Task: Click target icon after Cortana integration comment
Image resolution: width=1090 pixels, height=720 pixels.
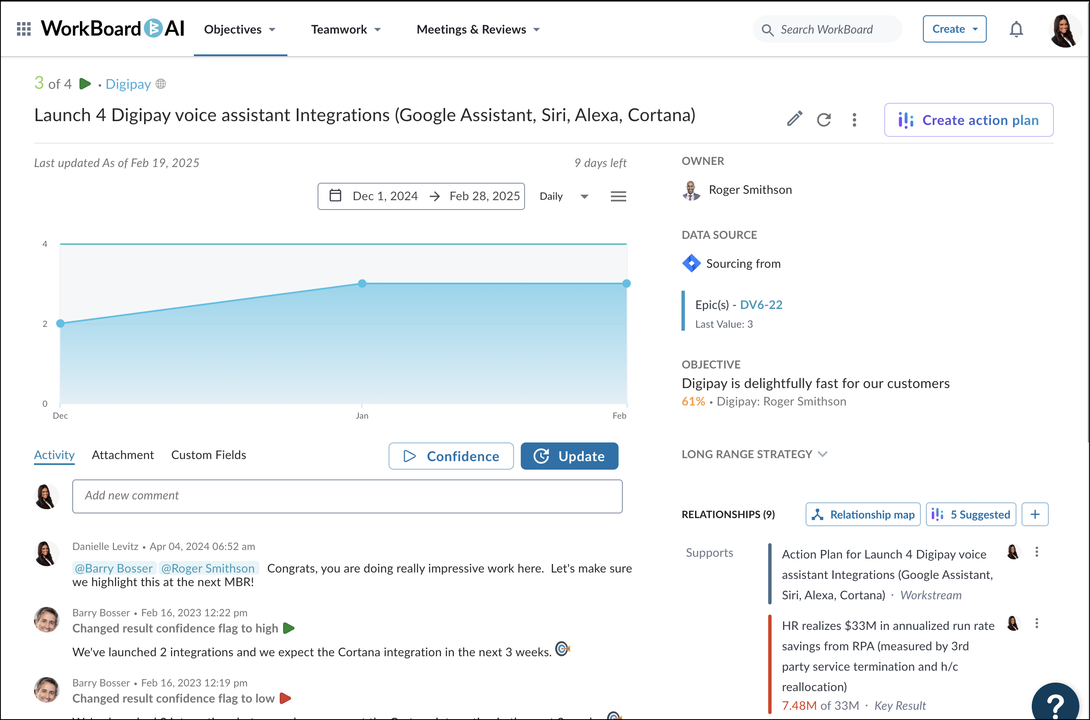Action: pos(562,649)
